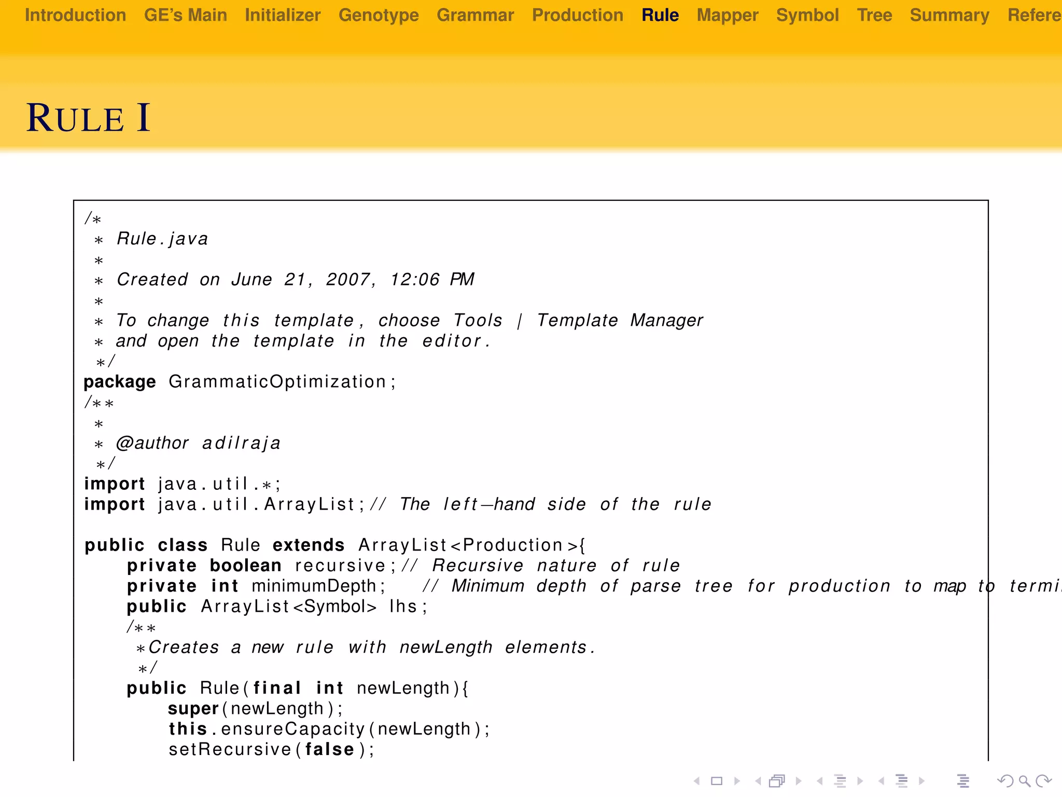
Task: Click 'private int minimumDepth;' line
Action: (x=594, y=586)
